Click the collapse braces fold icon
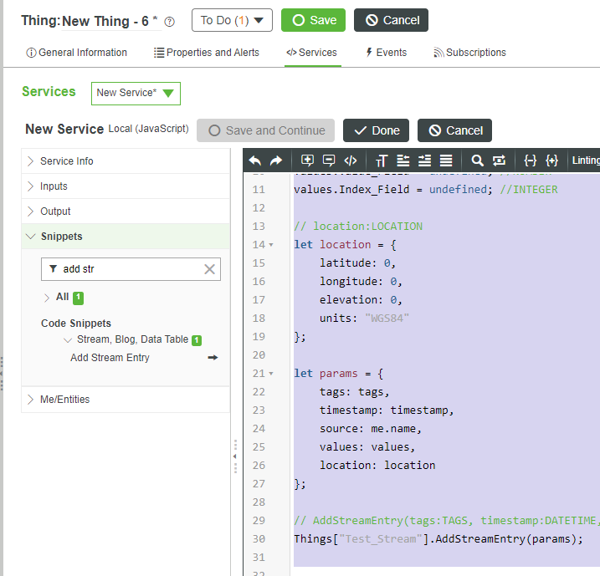 (530, 161)
